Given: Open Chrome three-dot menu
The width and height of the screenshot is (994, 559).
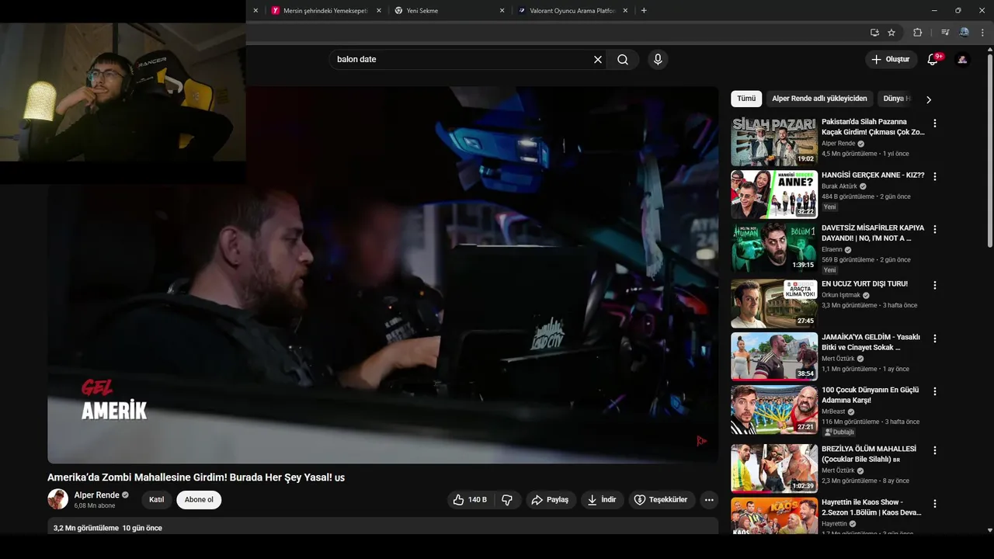Looking at the screenshot, I should [983, 33].
